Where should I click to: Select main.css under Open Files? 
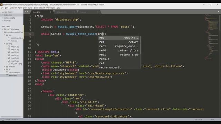(x=7, y=21)
